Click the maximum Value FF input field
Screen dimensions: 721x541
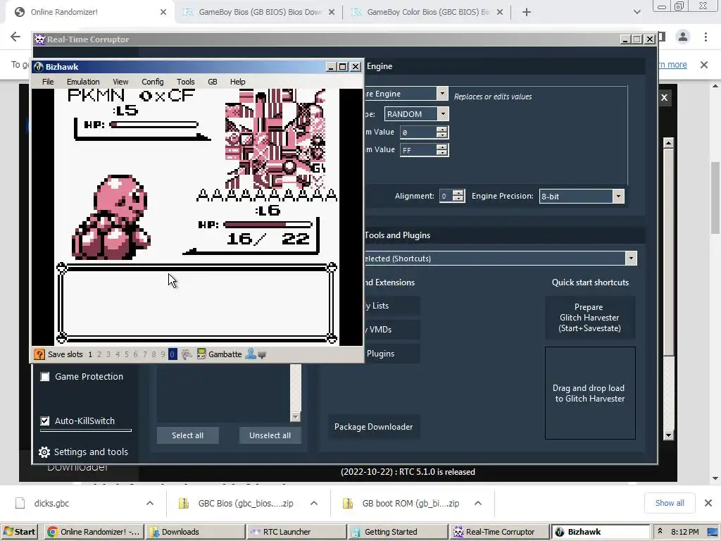[x=418, y=150]
